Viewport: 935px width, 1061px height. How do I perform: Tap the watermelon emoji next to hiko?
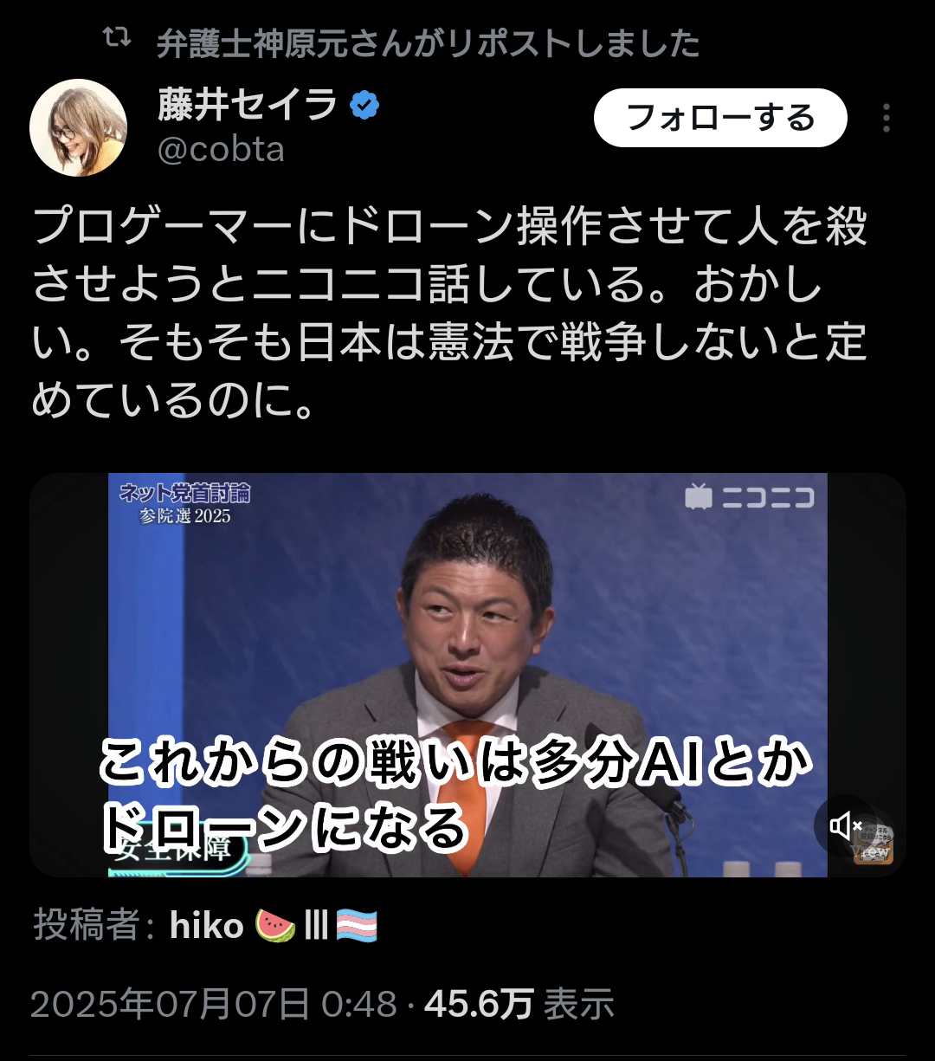click(275, 926)
